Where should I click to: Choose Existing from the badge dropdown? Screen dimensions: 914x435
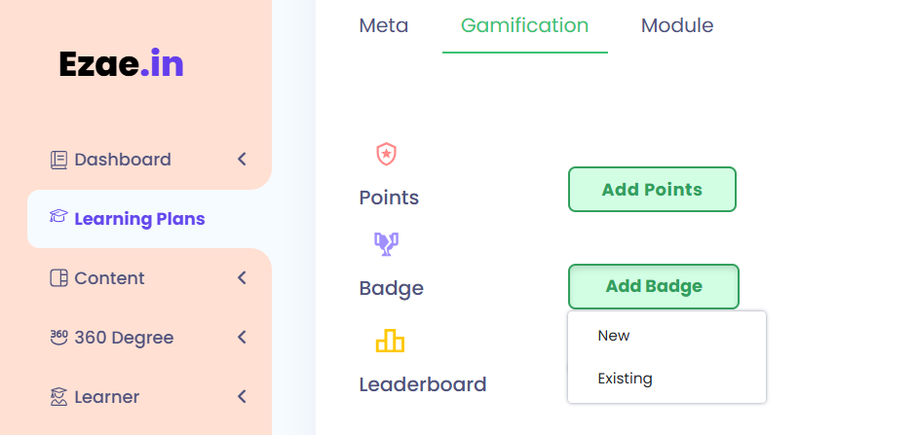(x=625, y=379)
